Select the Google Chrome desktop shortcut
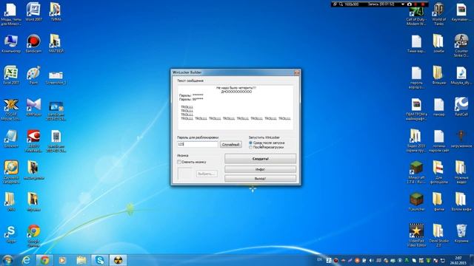 (33, 236)
